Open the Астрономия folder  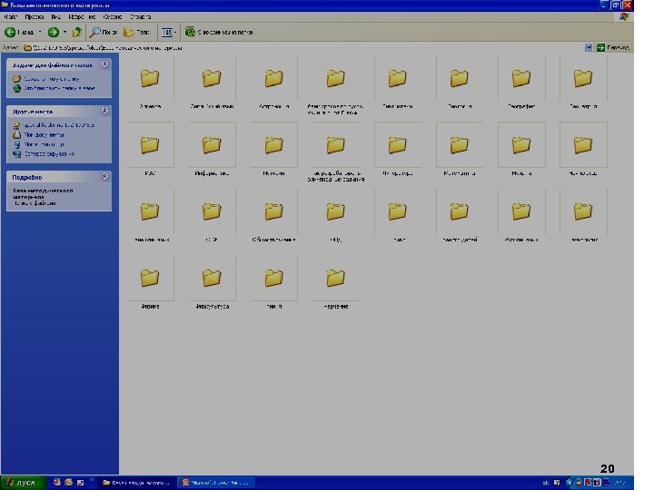click(273, 84)
